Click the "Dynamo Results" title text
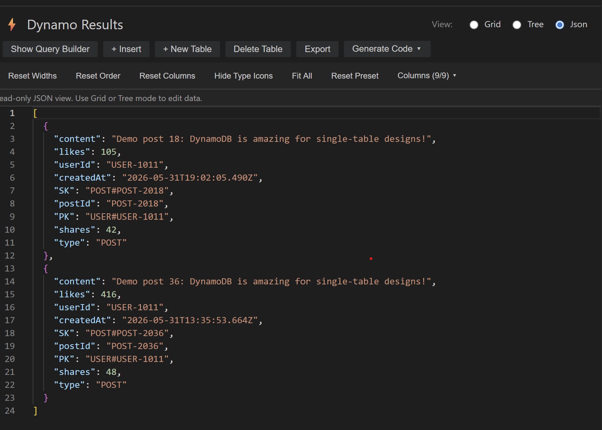The height and width of the screenshot is (430, 602). coord(75,25)
